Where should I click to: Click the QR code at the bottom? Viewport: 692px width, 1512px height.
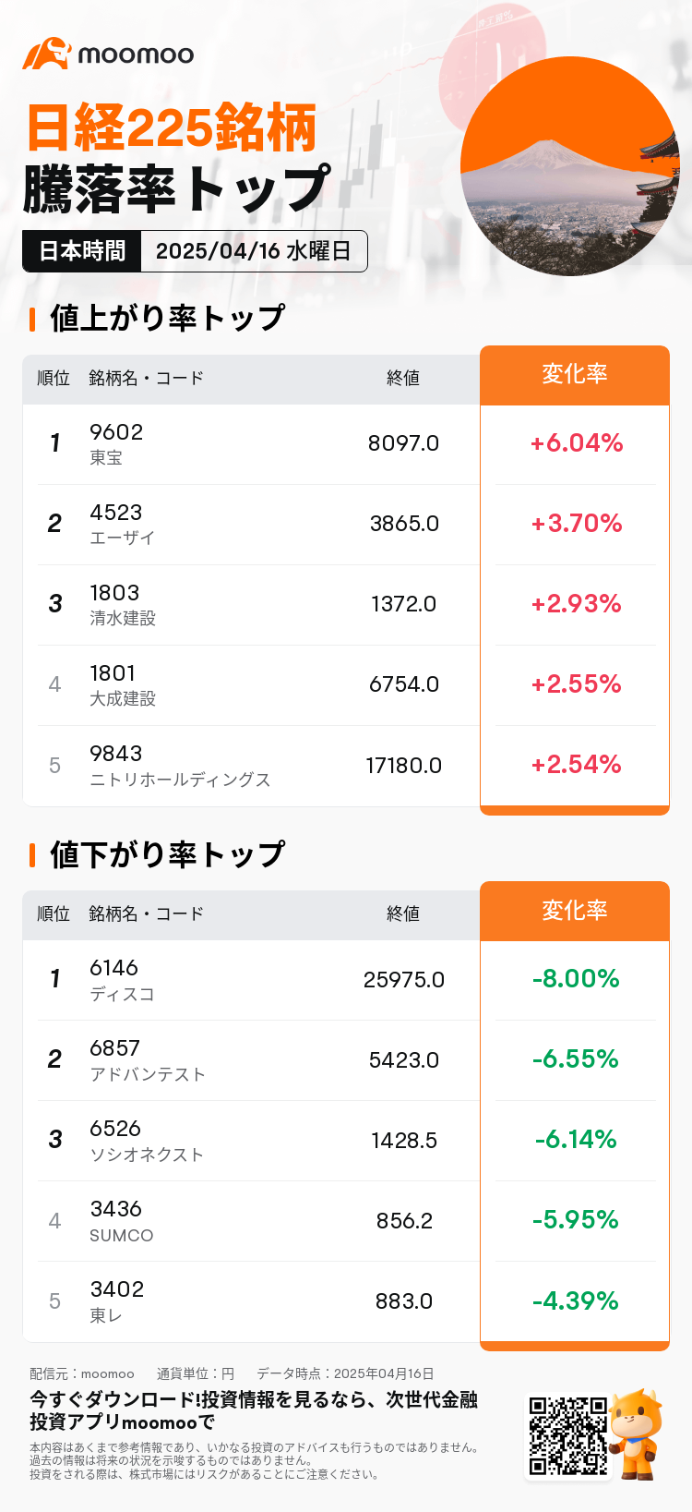[x=567, y=1435]
